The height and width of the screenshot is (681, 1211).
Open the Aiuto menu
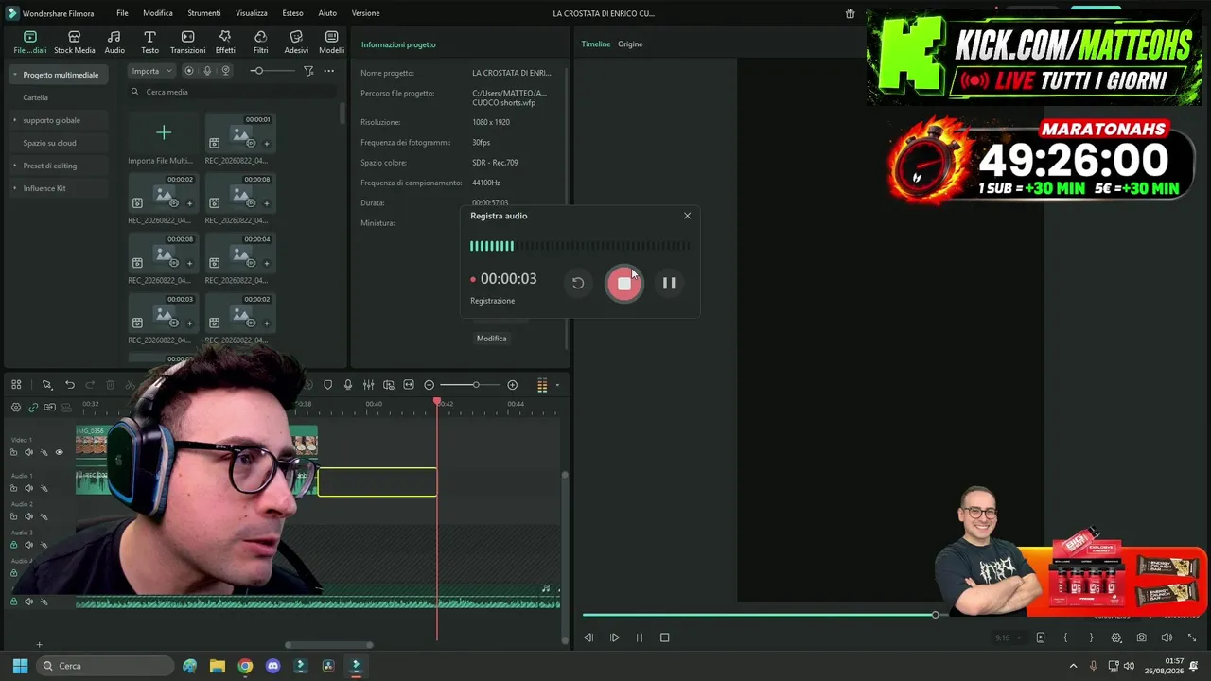tap(327, 13)
